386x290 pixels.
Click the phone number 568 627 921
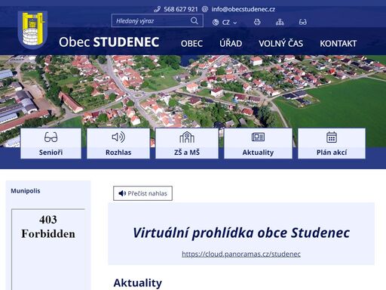pyautogui.click(x=181, y=9)
